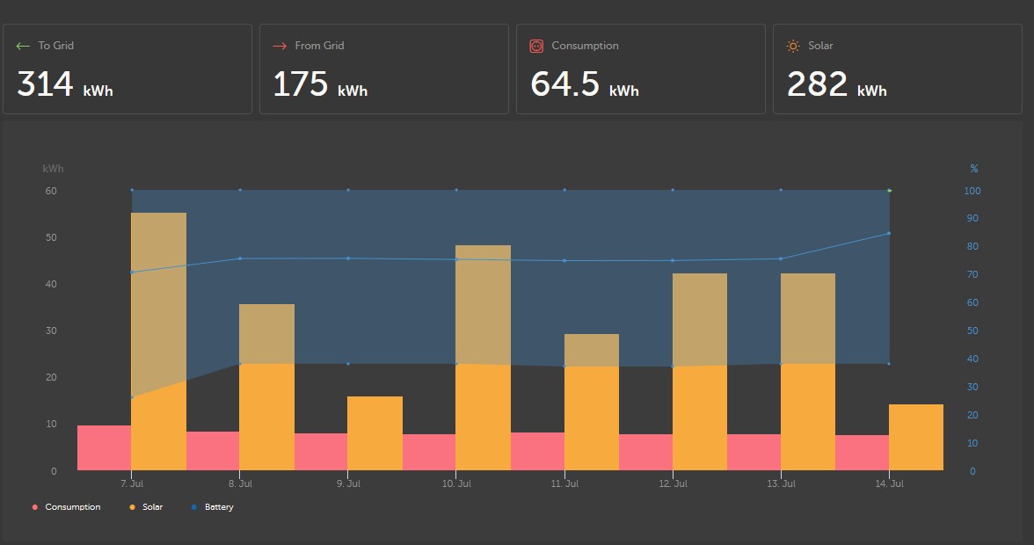Image resolution: width=1034 pixels, height=545 pixels.
Task: Click the 11. Jul axis label
Action: [x=564, y=483]
